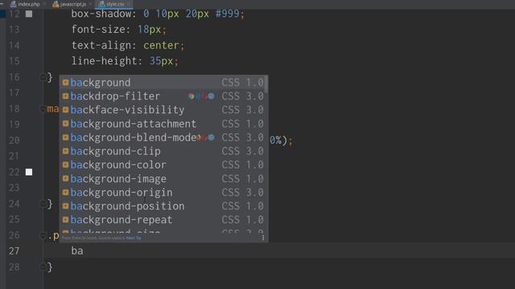515x289 pixels.
Task: Pick background-origin completion entry
Action: coord(163,193)
